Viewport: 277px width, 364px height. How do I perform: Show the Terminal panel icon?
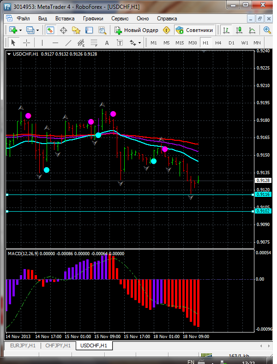(x=89, y=30)
